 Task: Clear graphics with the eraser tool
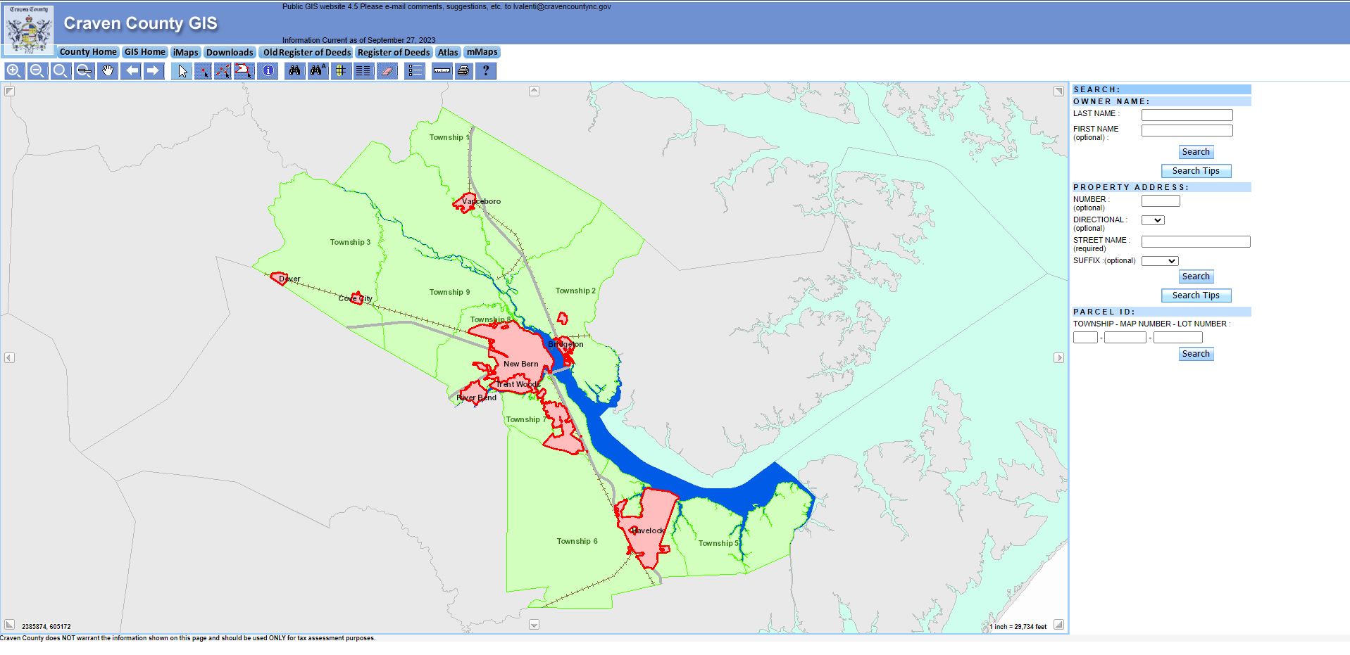click(387, 70)
